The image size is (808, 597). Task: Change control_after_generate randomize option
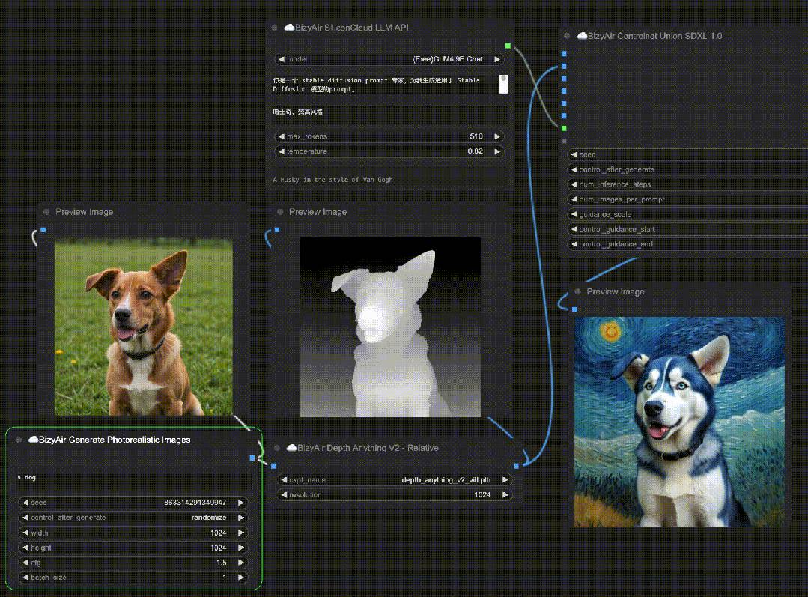click(133, 517)
